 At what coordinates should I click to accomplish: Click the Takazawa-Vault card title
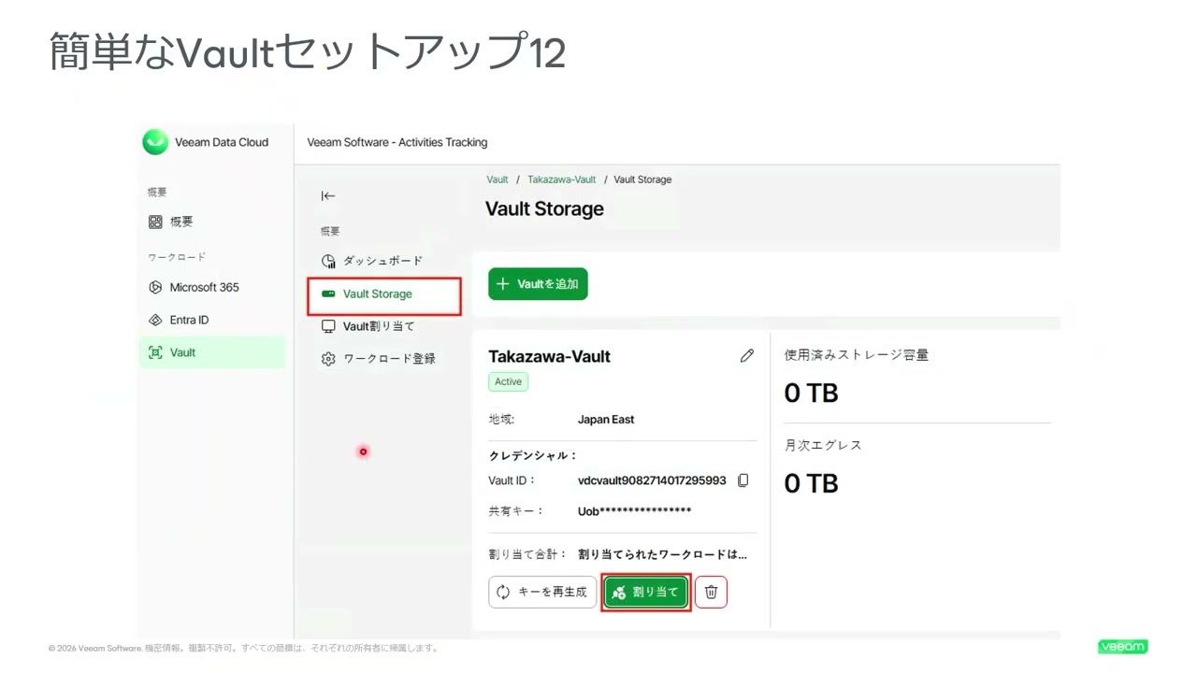pyautogui.click(x=549, y=356)
